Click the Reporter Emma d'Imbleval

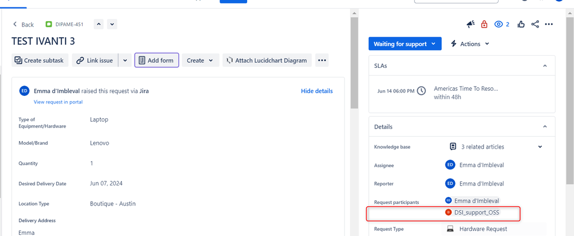[475, 183]
